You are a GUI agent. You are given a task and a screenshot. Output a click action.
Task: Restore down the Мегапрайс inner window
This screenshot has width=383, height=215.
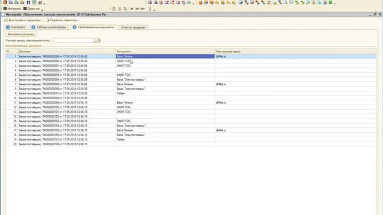(x=375, y=14)
